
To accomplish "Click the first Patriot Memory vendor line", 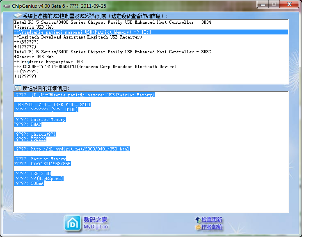I will click(41, 119).
